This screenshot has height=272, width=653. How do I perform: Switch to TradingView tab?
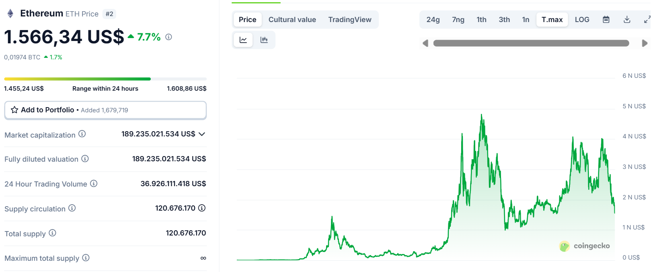click(x=350, y=20)
